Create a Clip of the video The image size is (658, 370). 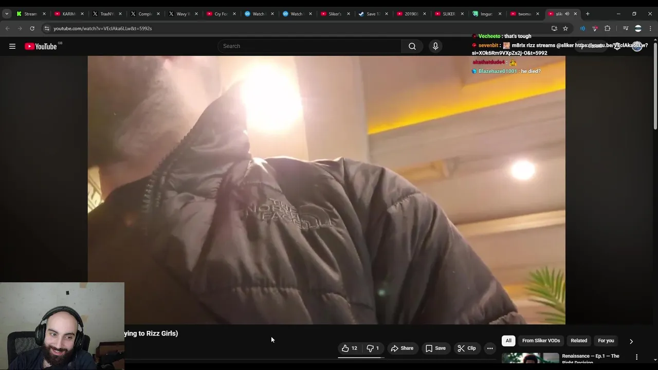(x=467, y=348)
